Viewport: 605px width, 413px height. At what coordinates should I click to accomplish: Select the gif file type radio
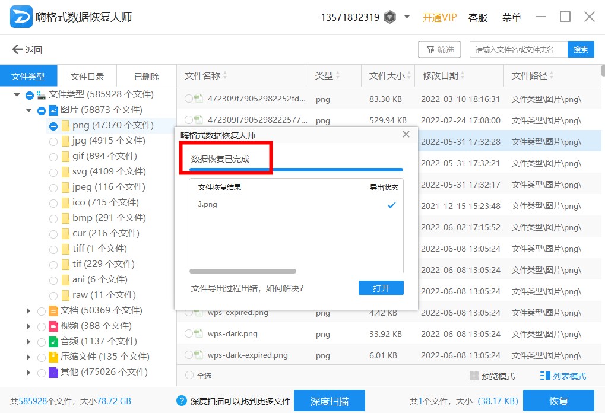coord(53,157)
